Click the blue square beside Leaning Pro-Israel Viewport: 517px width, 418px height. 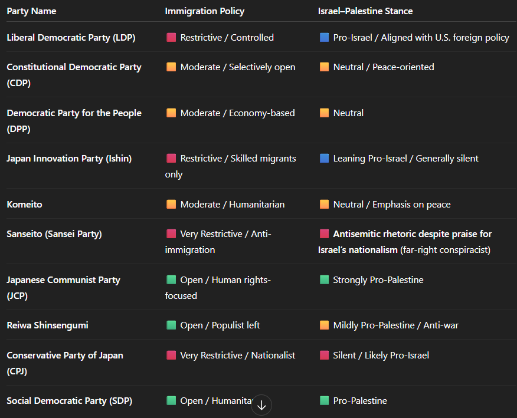point(324,159)
